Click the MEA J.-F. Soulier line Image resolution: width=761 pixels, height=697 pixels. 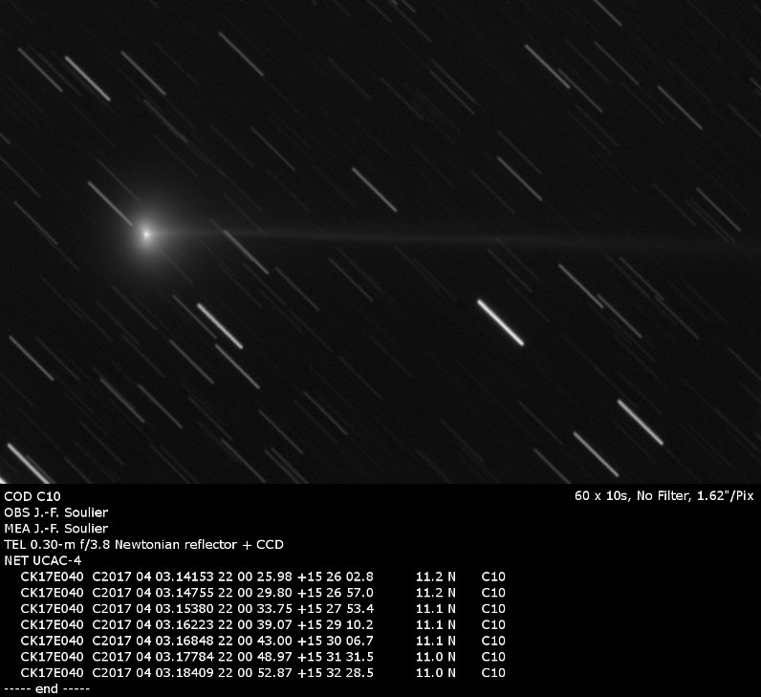[x=55, y=529]
